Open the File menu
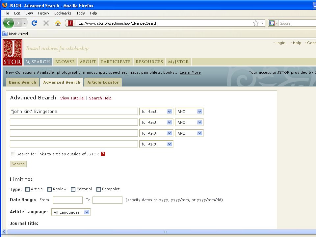316x237 pixels. pyautogui.click(x=6, y=13)
